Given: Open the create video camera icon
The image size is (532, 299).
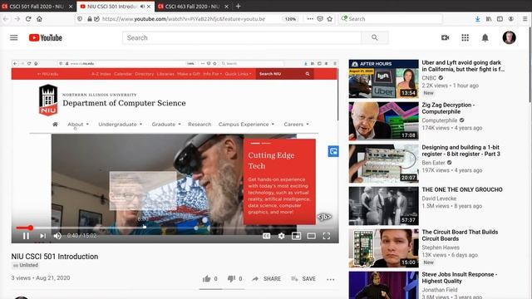Looking at the screenshot, I should [446, 37].
